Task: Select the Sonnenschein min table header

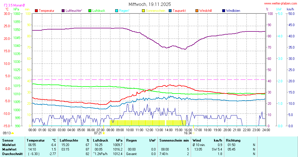Action: 174,140
